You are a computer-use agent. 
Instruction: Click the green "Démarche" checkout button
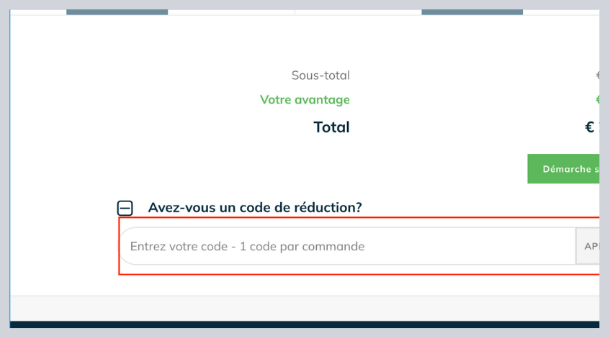click(x=565, y=168)
